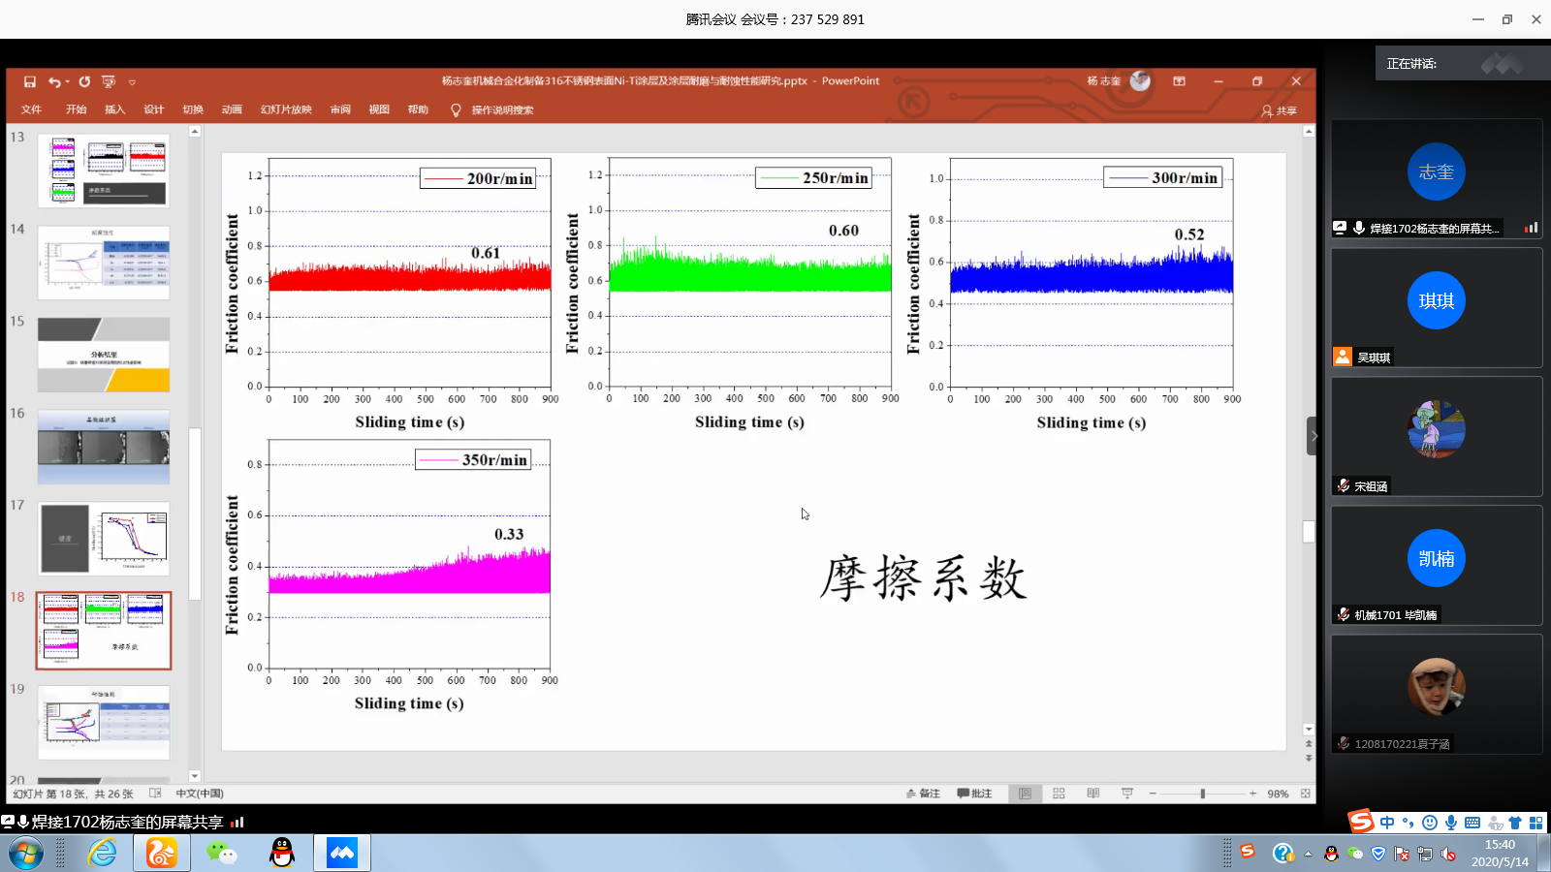Toggle the 批注 comments pane
The width and height of the screenshot is (1551, 872).
[974, 794]
